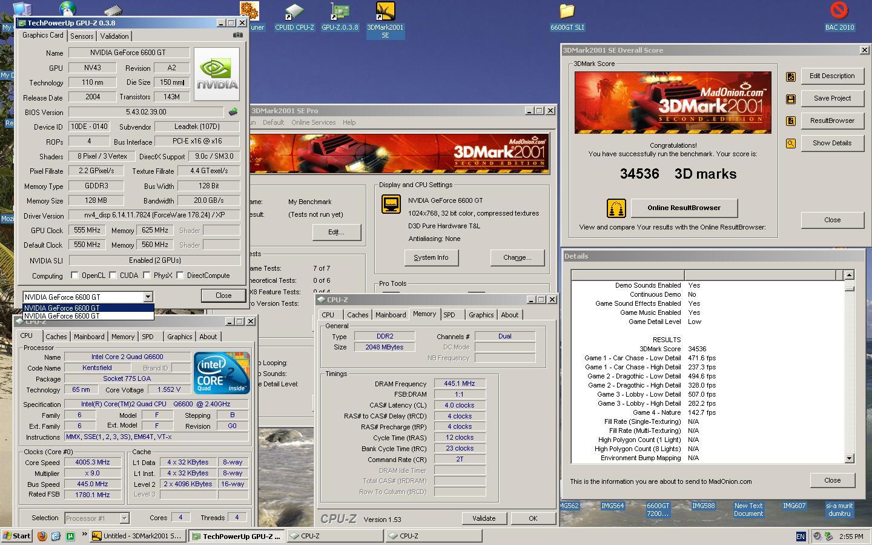Screen dimensions: 872x545
Task: Open the 6600GT SLI desktop folder
Action: point(567,17)
